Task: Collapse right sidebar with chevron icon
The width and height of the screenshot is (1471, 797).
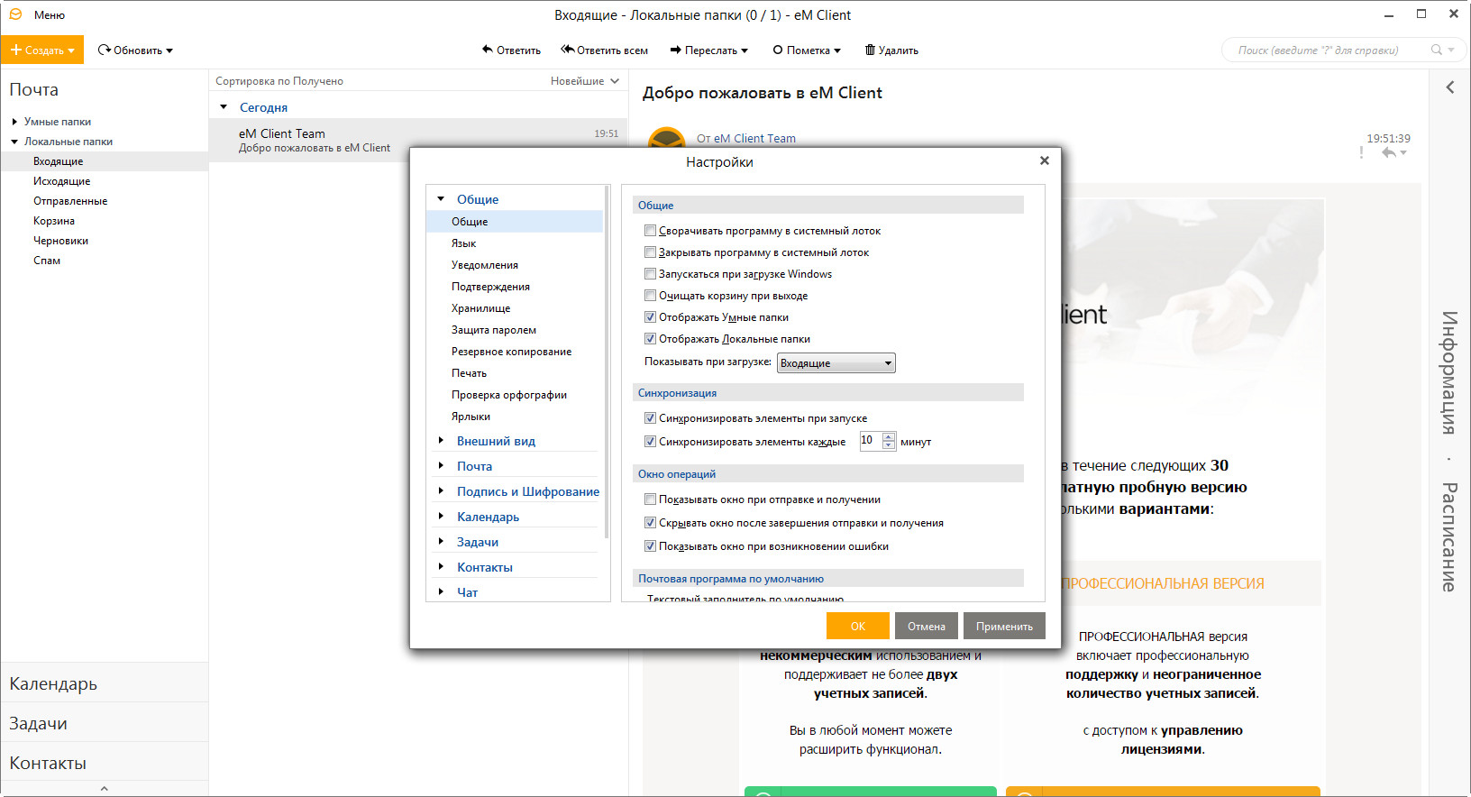Action: 1450,87
